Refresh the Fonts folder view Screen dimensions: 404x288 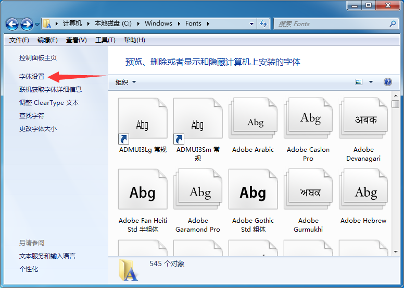point(263,24)
